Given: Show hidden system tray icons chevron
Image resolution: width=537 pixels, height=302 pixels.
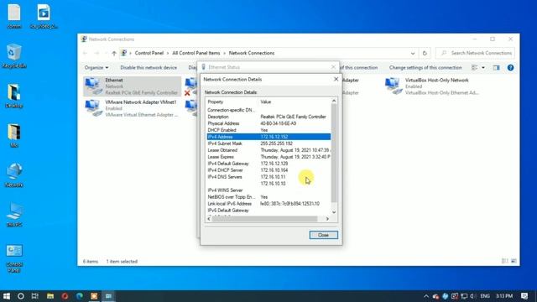Looking at the screenshot, I should (426, 296).
